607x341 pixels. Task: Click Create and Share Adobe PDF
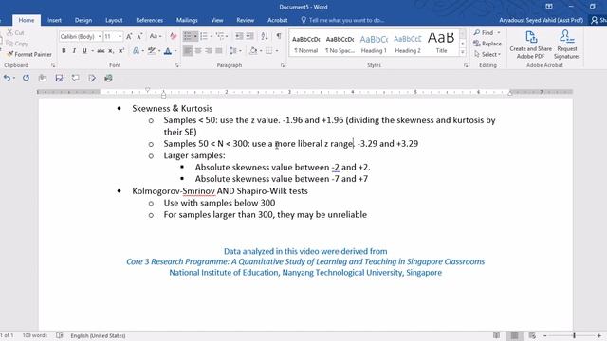[531, 45]
